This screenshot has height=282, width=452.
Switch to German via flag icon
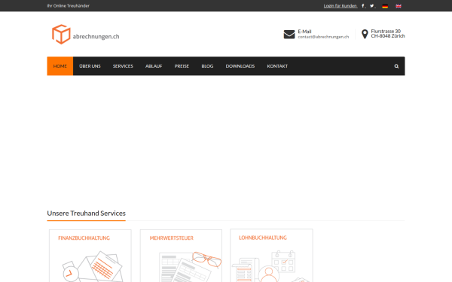pos(385,6)
